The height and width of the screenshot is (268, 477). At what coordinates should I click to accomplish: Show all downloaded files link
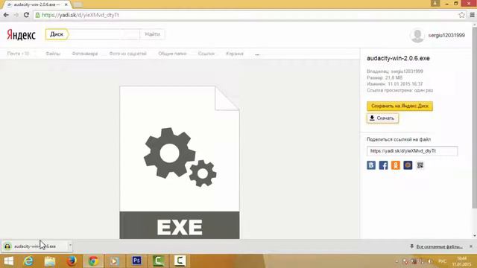click(439, 246)
